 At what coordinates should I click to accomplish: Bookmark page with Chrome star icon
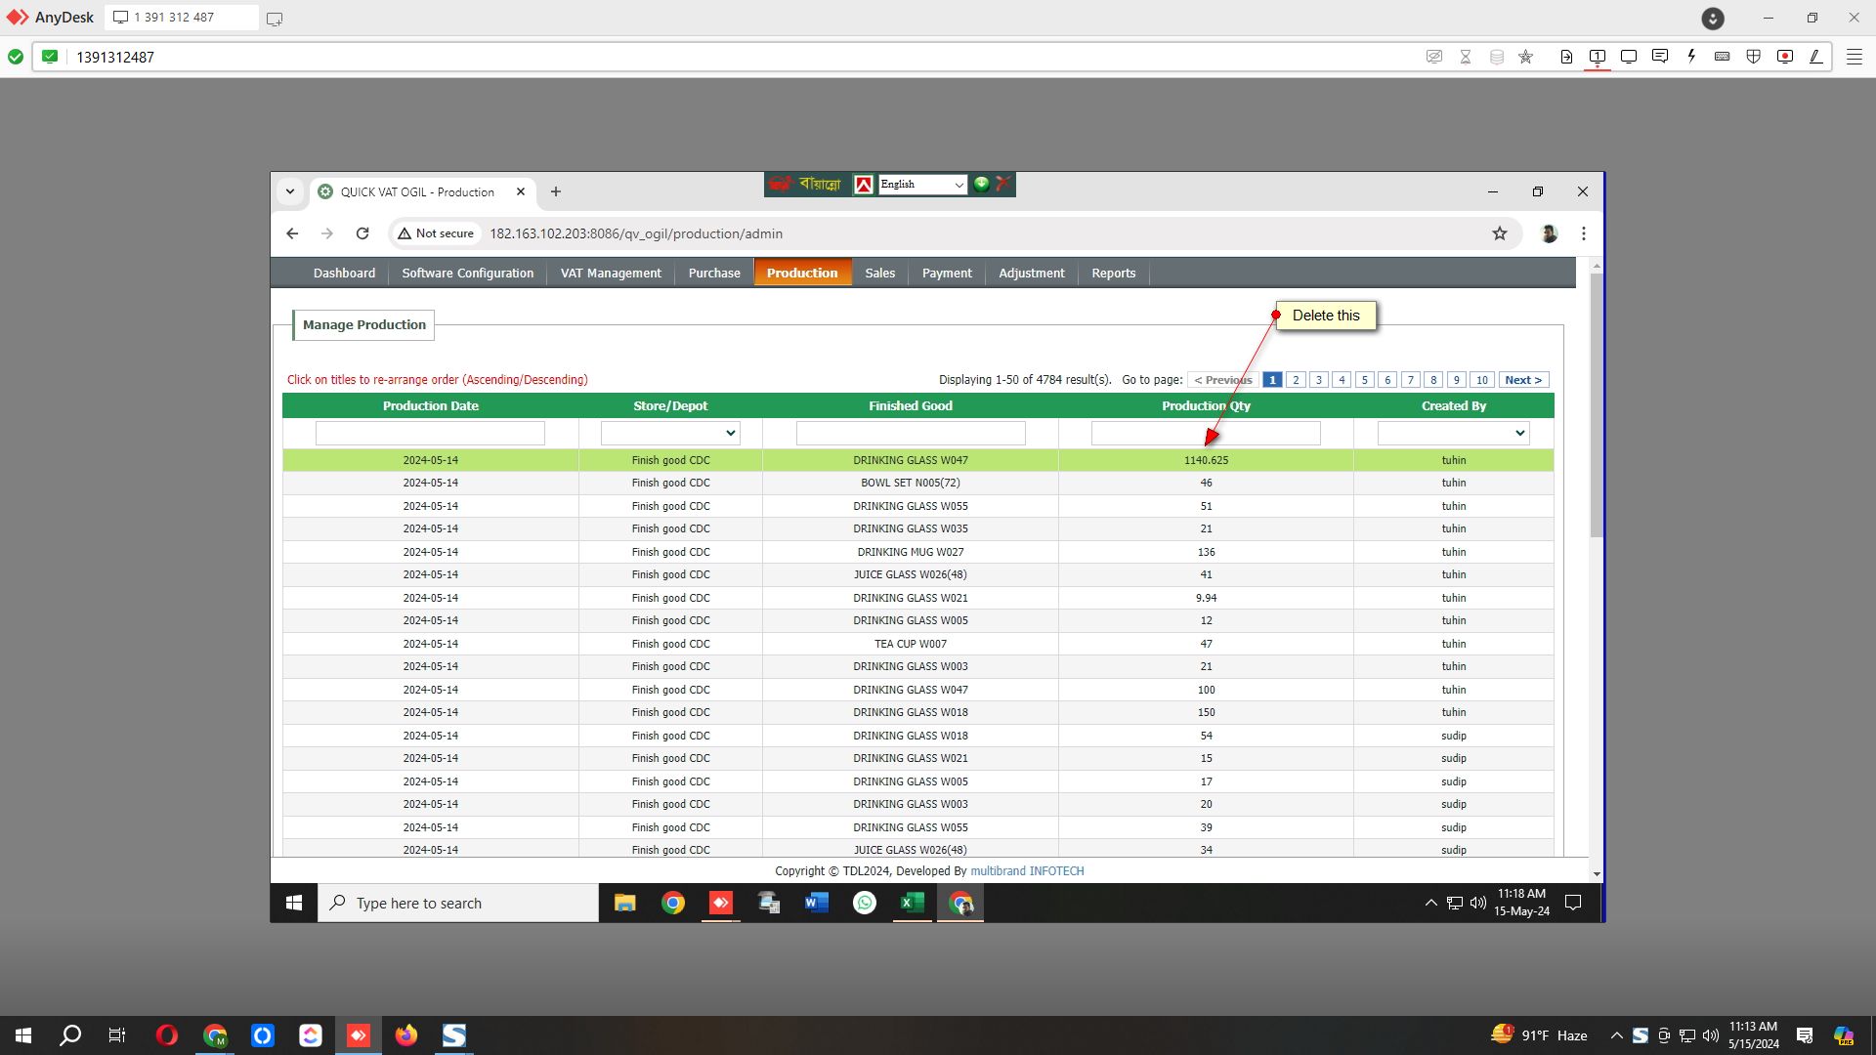point(1500,233)
